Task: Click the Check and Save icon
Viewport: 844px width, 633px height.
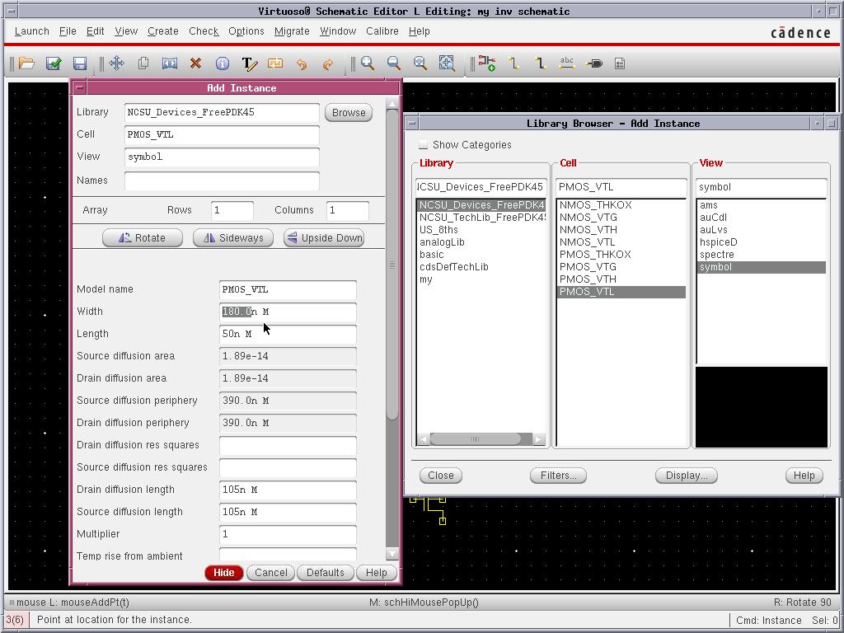Action: pos(54,63)
